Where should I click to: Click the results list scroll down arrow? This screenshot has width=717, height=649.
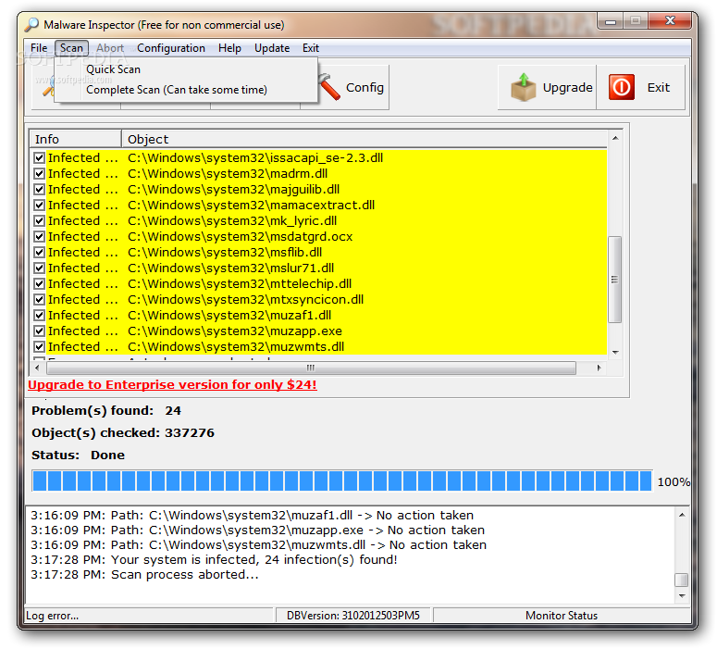click(615, 353)
